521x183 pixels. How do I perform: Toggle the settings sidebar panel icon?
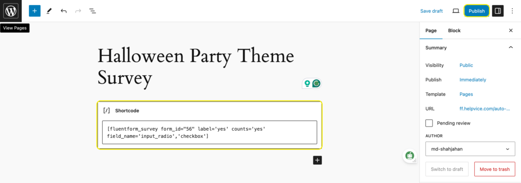click(x=498, y=11)
